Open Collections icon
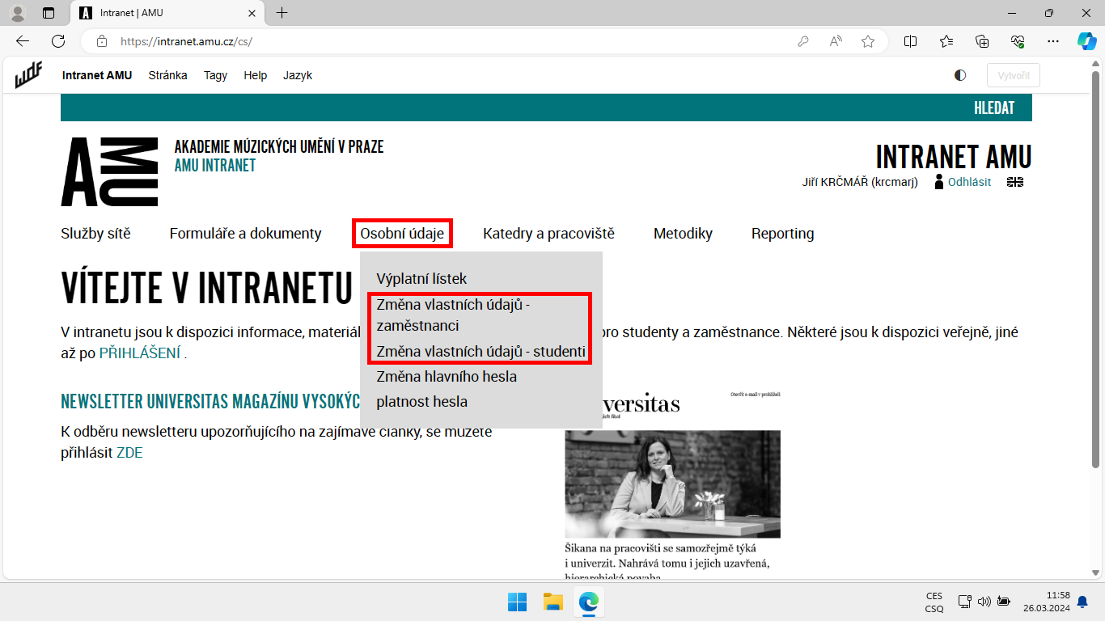This screenshot has height=621, width=1105. 983,41
